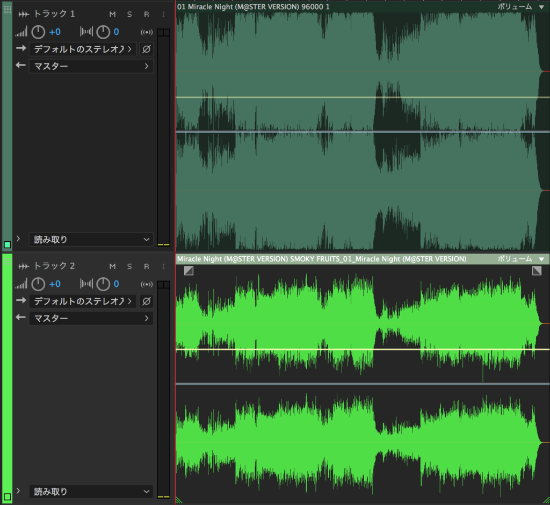Click Track 1 clip pan envelope line
Image resolution: width=550 pixels, height=505 pixels.
click(363, 132)
